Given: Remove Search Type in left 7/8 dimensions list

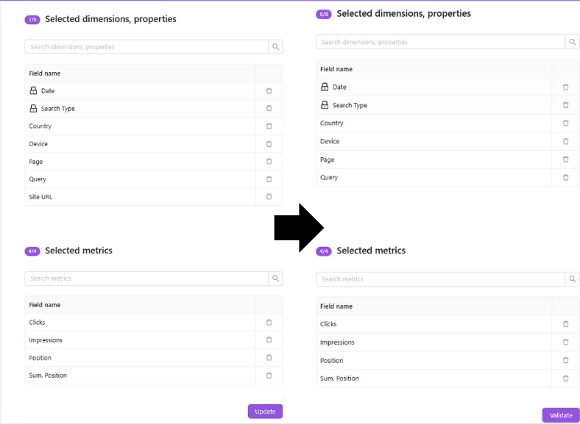Looking at the screenshot, I should coord(269,108).
